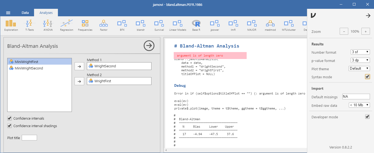
Task: Open the Factor analyses menu
Action: pyautogui.click(x=104, y=26)
